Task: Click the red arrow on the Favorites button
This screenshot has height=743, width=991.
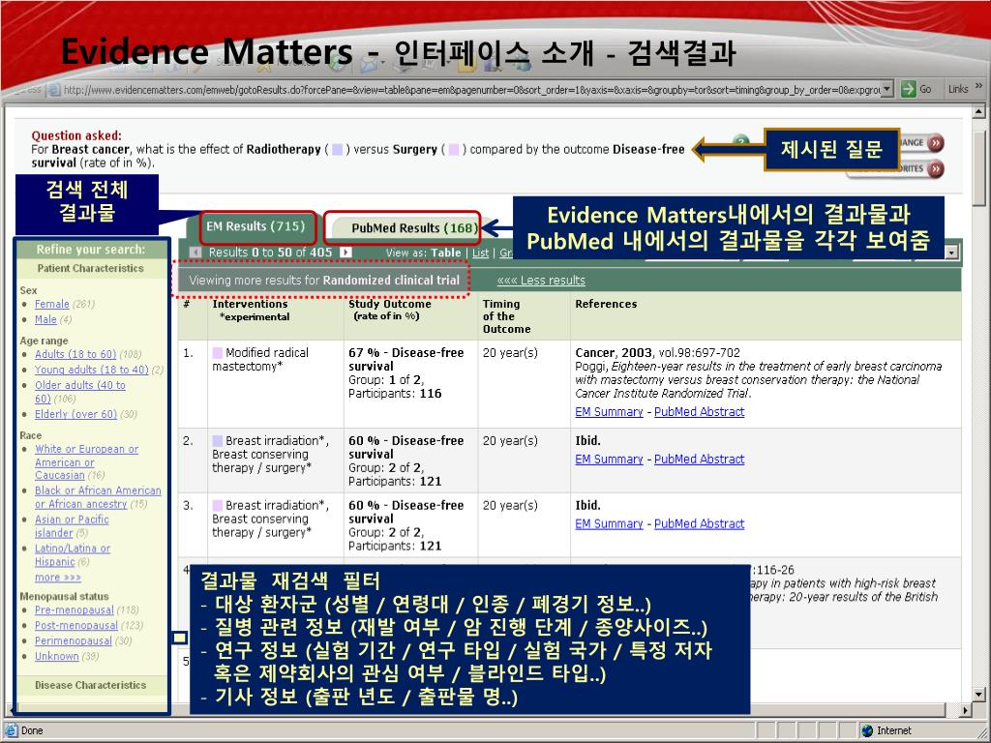Action: click(x=936, y=168)
